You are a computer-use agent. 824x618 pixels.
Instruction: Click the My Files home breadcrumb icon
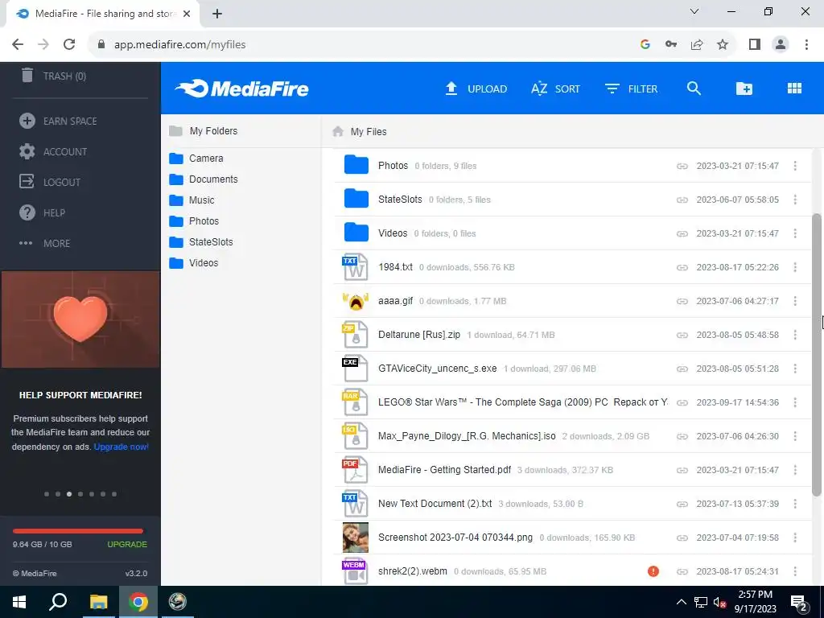338,131
